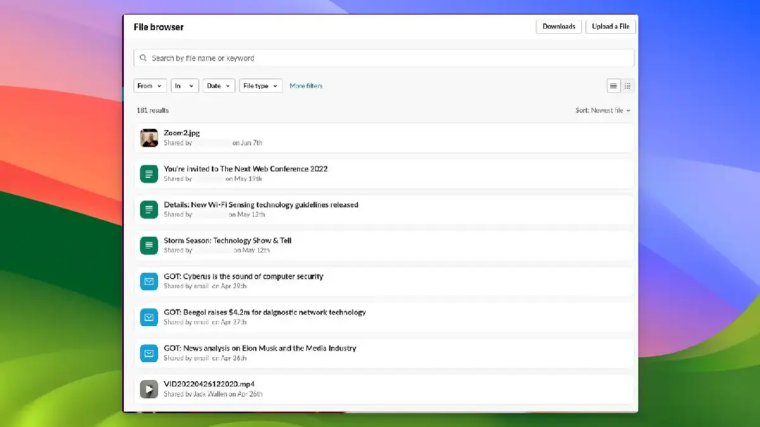This screenshot has width=760, height=427.
Task: Click the email icon on Elon Musk news file
Action: 149,352
